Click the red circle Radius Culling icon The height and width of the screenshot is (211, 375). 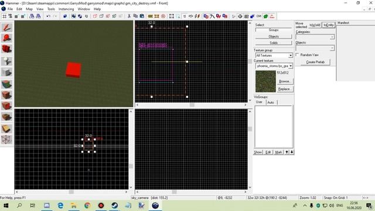click(163, 16)
